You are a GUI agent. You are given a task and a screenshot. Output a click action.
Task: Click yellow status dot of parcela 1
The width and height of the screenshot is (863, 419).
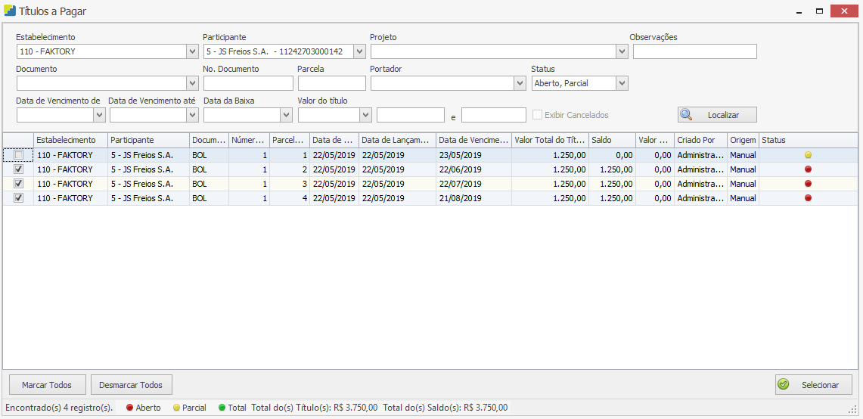tap(808, 155)
